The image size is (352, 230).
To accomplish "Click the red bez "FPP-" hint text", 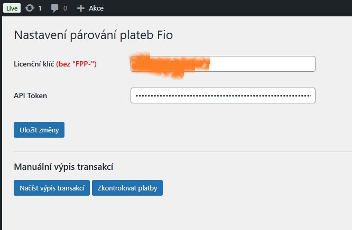I will click(76, 64).
